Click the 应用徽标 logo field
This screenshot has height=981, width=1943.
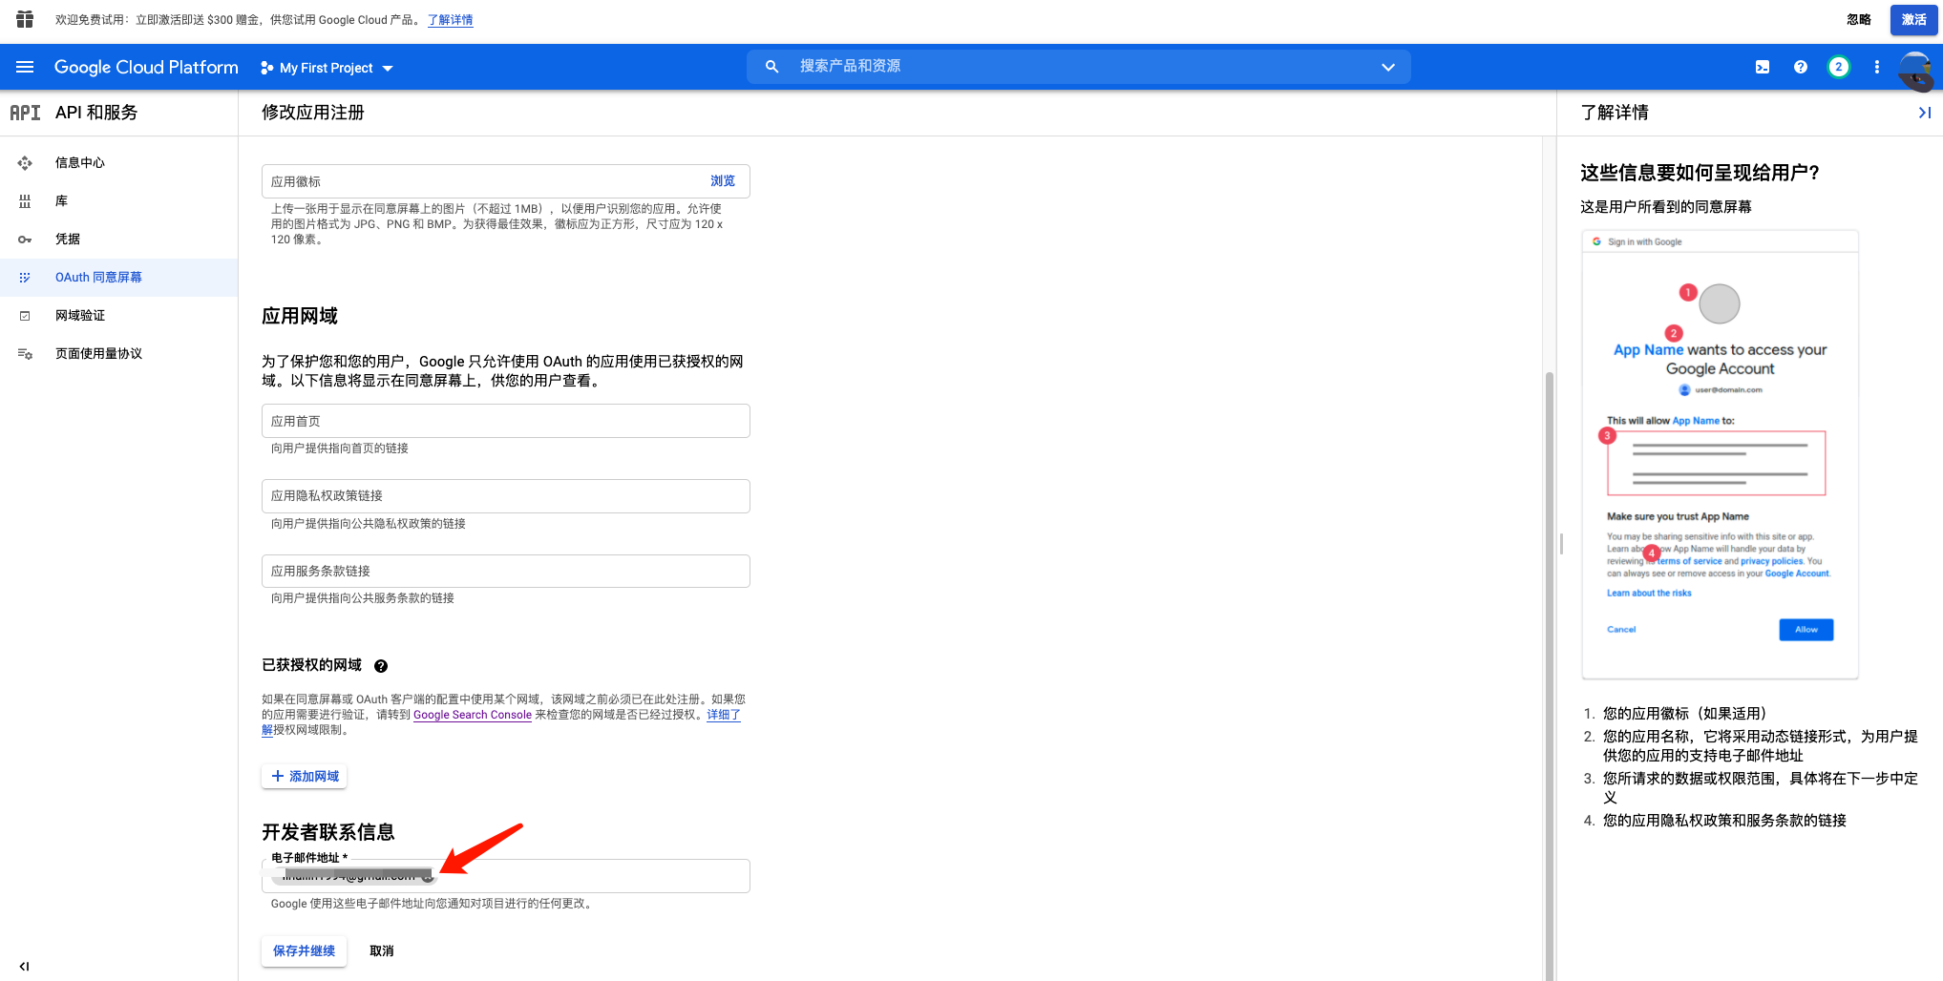(506, 181)
